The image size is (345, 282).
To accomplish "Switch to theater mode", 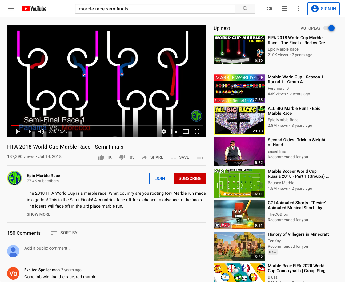I will pyautogui.click(x=186, y=131).
